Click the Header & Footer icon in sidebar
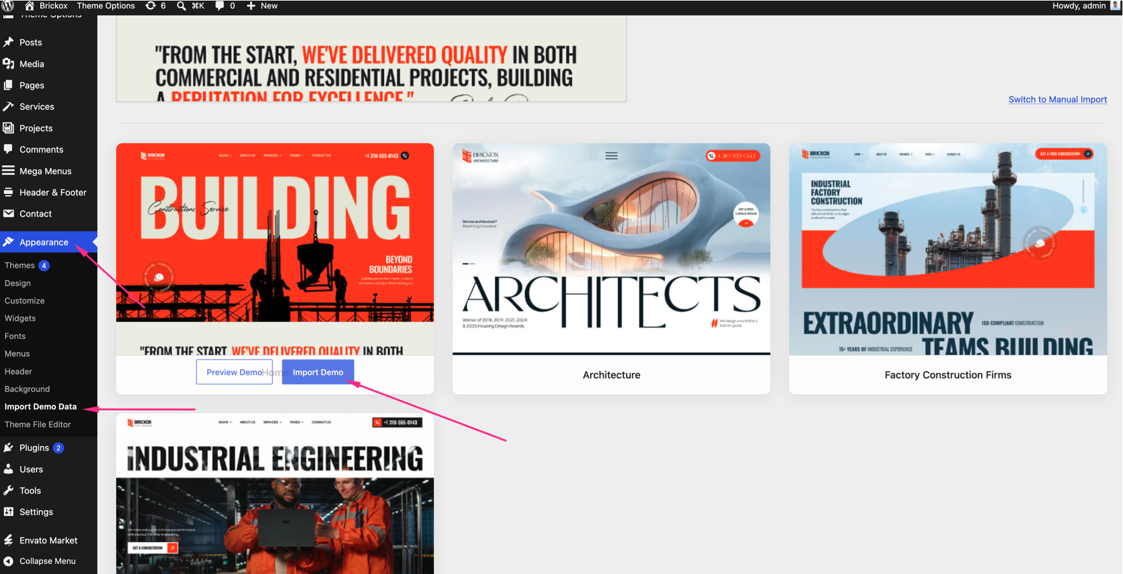The width and height of the screenshot is (1123, 574). 9,192
